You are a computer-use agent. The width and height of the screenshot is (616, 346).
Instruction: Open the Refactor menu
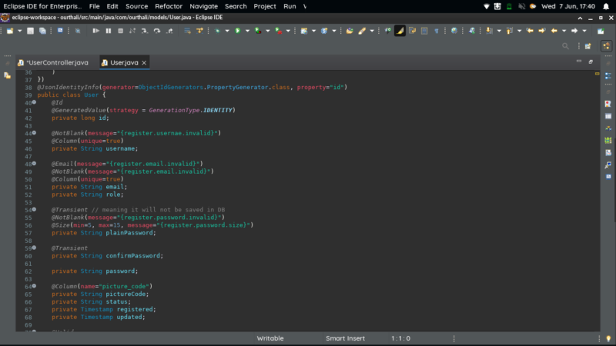point(168,5)
